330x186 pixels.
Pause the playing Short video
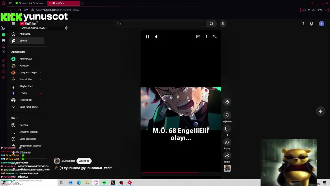click(147, 37)
